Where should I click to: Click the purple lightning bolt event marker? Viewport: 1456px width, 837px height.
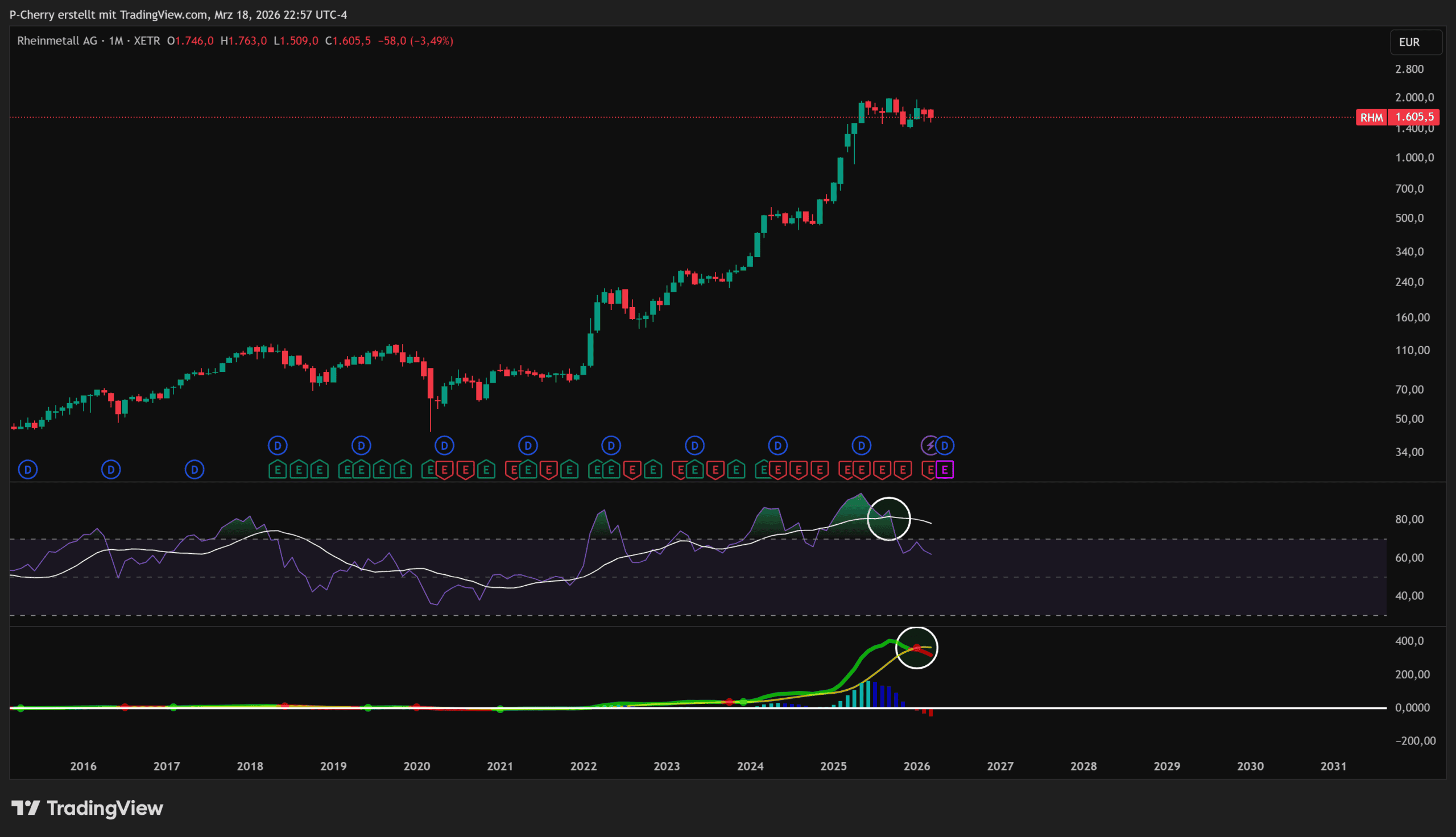coord(929,445)
